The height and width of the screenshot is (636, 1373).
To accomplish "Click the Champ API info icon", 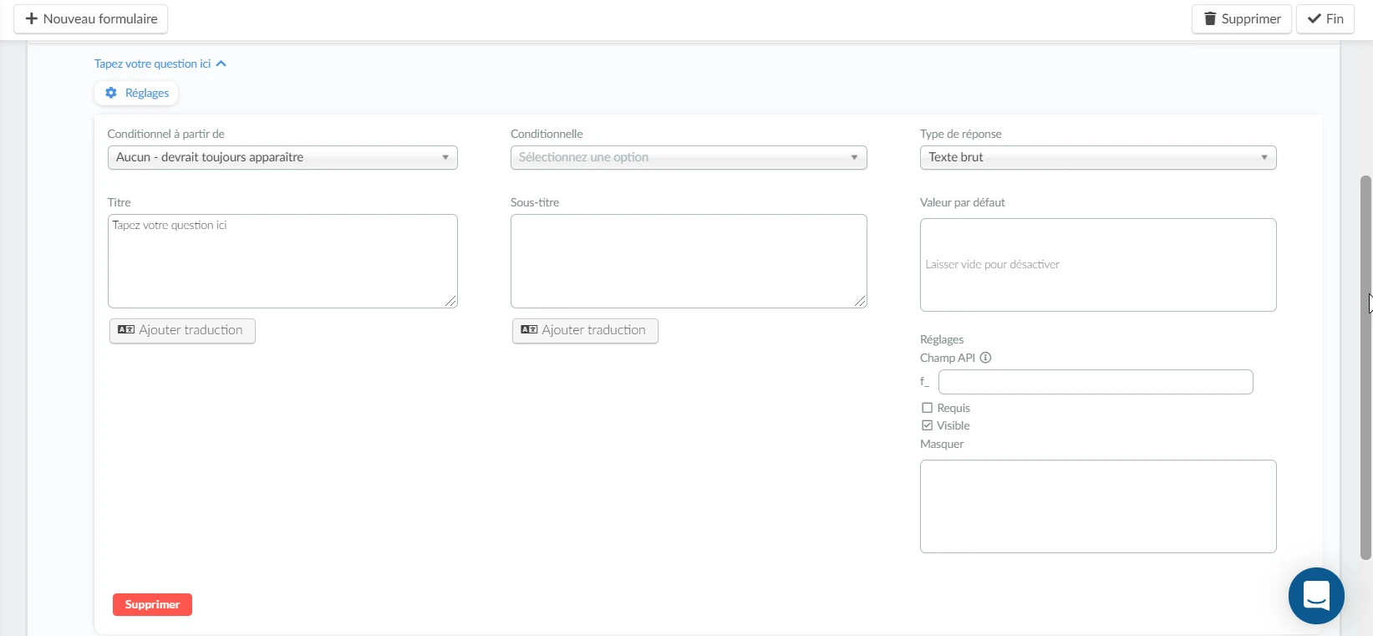I will (x=985, y=358).
